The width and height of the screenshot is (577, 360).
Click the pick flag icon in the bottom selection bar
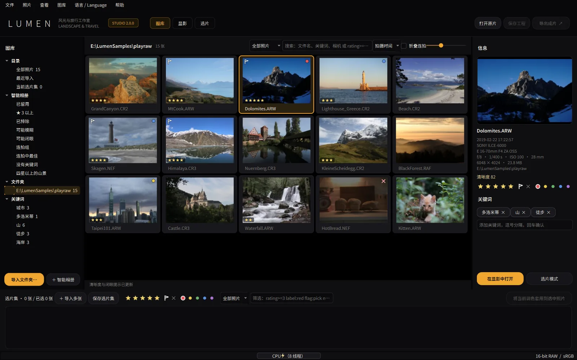pyautogui.click(x=166, y=298)
